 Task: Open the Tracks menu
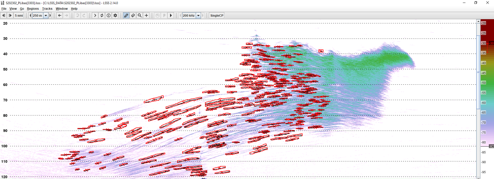pyautogui.click(x=47, y=8)
